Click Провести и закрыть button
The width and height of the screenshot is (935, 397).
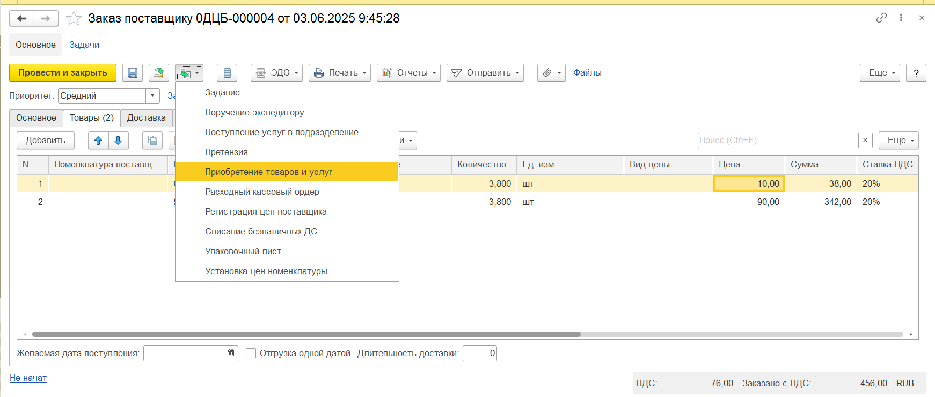pos(63,73)
